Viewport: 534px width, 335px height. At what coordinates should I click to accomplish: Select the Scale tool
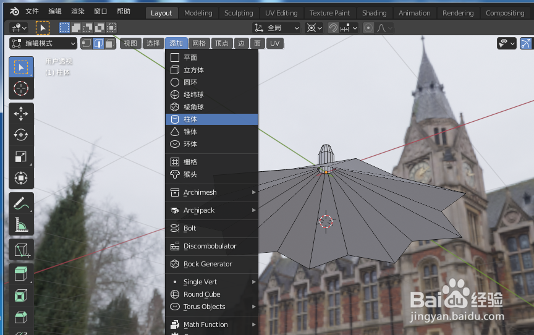[21, 156]
